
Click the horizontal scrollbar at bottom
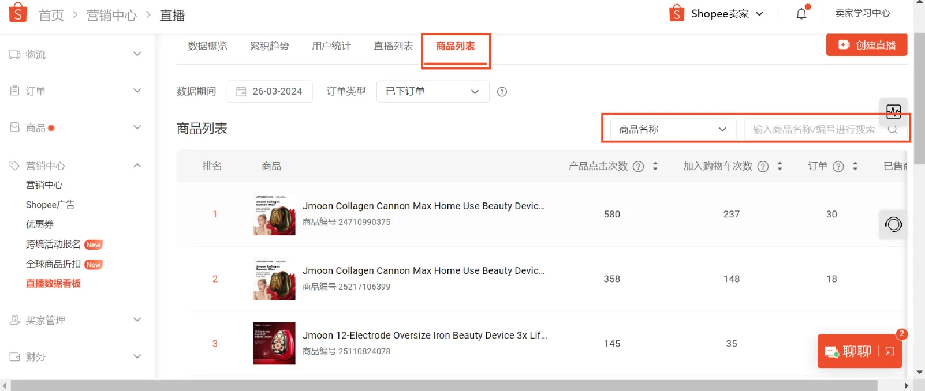pos(443,385)
